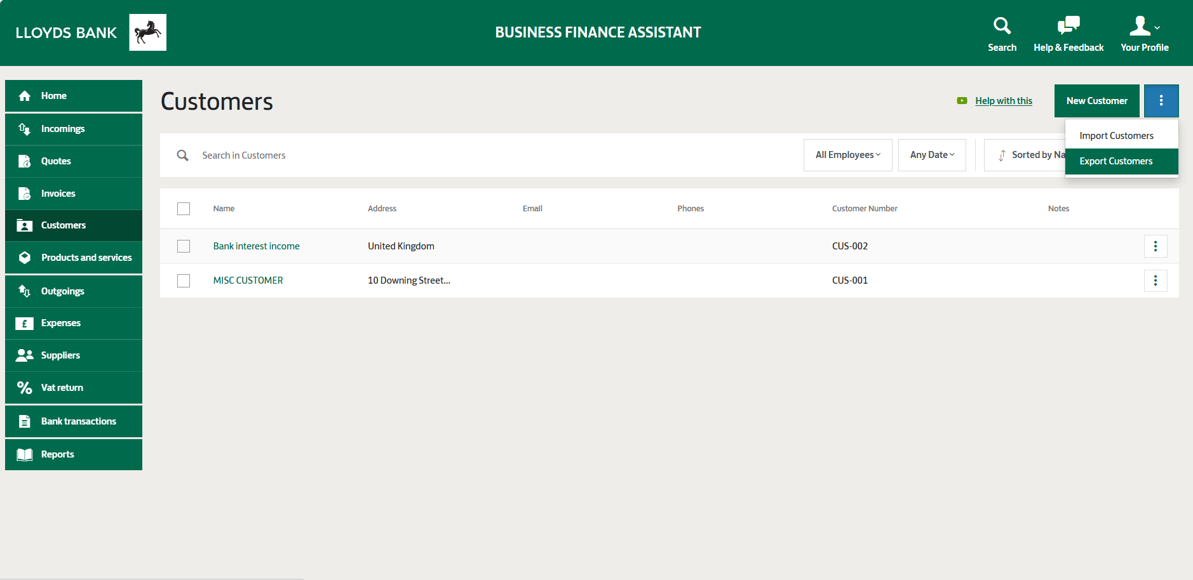Open MISC CUSTOMER customer link
The height and width of the screenshot is (580, 1193).
click(248, 280)
